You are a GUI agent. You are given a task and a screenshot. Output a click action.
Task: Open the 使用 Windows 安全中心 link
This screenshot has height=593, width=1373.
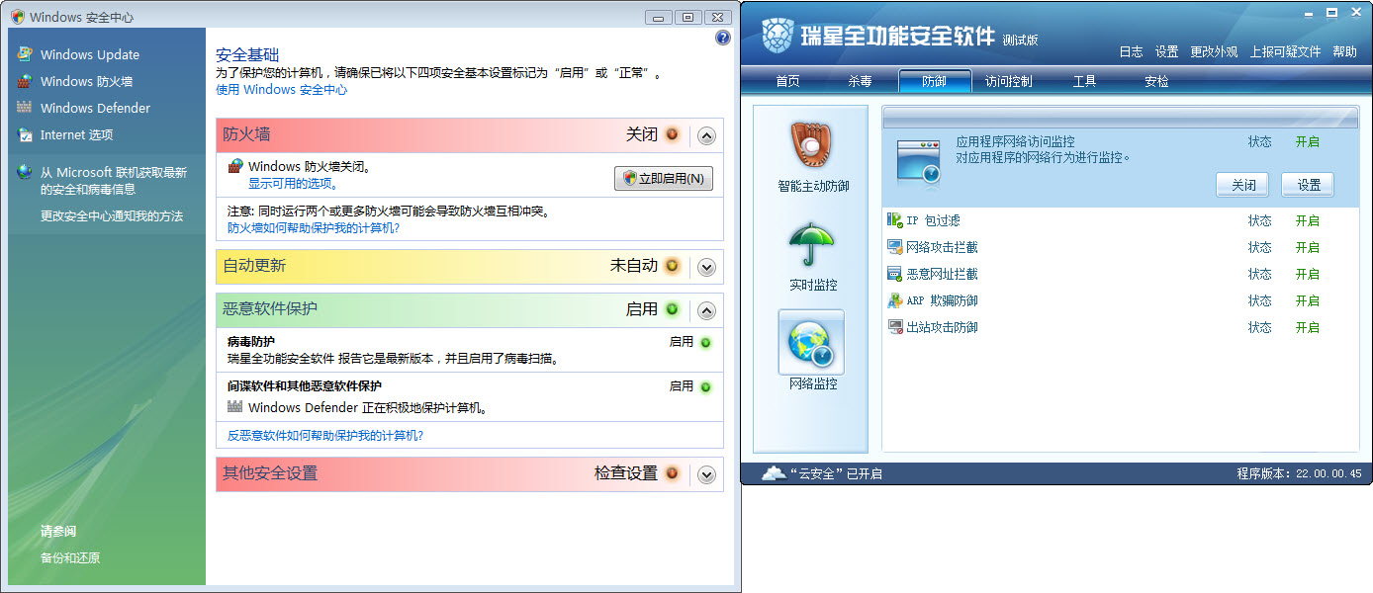pyautogui.click(x=282, y=89)
